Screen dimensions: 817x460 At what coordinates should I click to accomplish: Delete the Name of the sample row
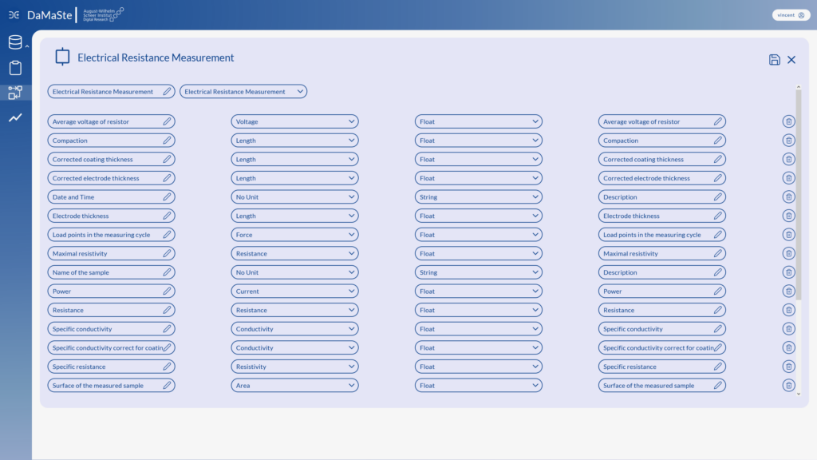(788, 272)
